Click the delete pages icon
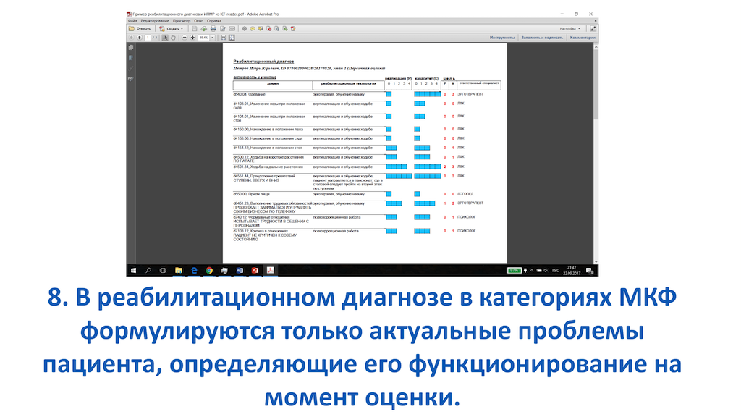741x417 pixels. coord(269,29)
